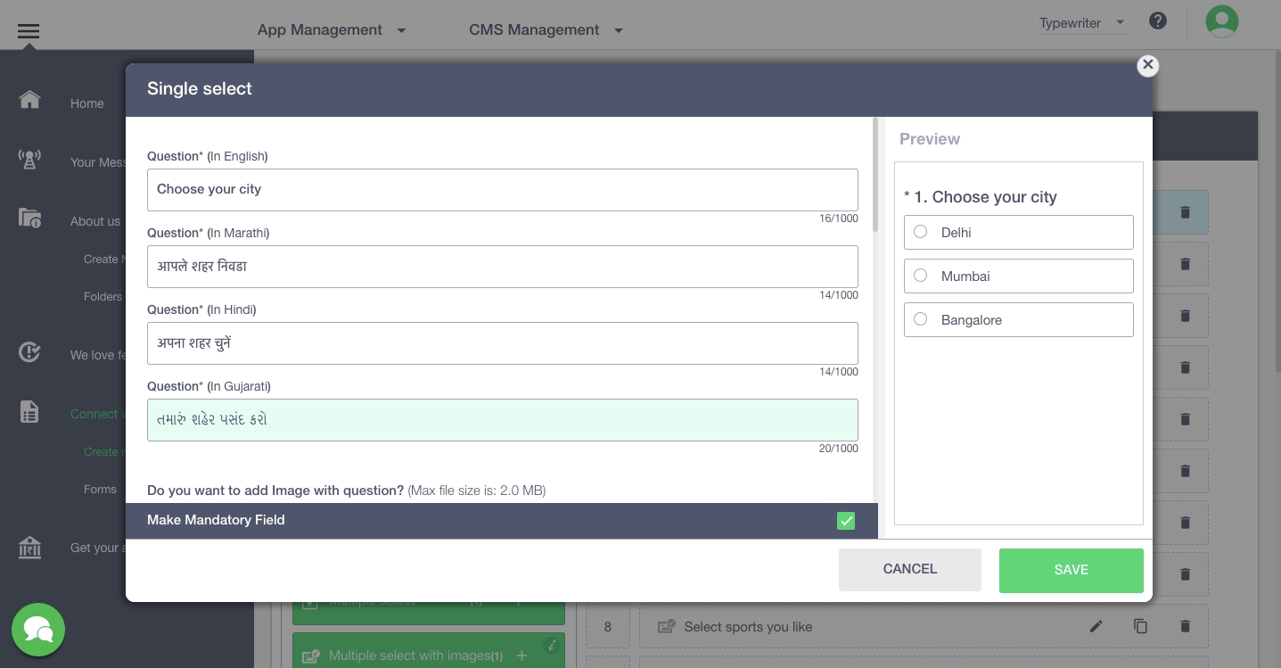Choose the Bangalore radio option
Viewport: 1281px width, 668px height.
pyautogui.click(x=921, y=319)
